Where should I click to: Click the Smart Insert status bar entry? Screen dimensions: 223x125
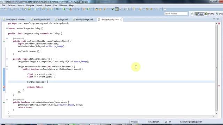(154, 122)
